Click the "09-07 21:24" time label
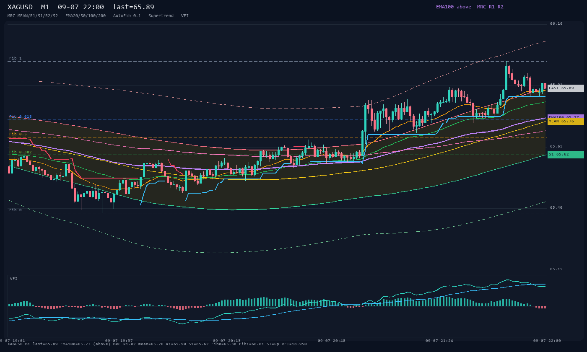 point(439,341)
